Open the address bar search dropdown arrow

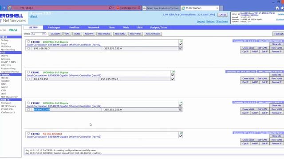coord(114,8)
